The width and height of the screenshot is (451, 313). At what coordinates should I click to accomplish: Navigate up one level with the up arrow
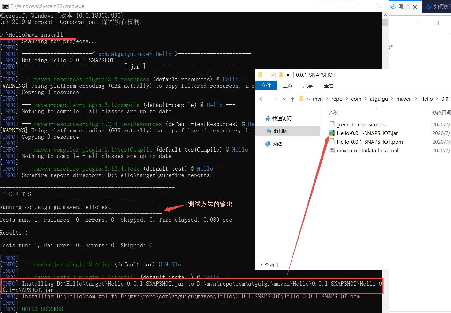click(292, 99)
